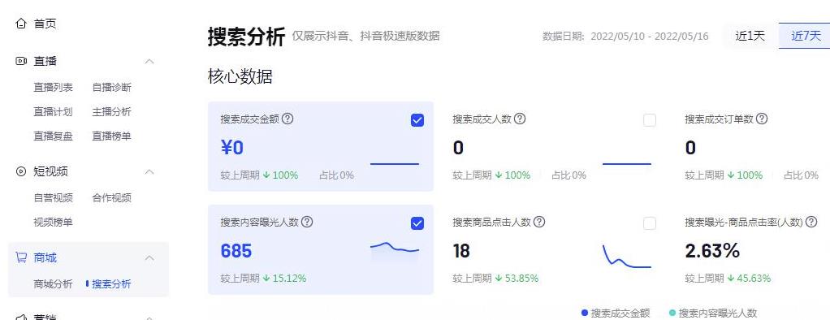Click the live camera icon beside 直播
830x320 pixels.
(21, 62)
